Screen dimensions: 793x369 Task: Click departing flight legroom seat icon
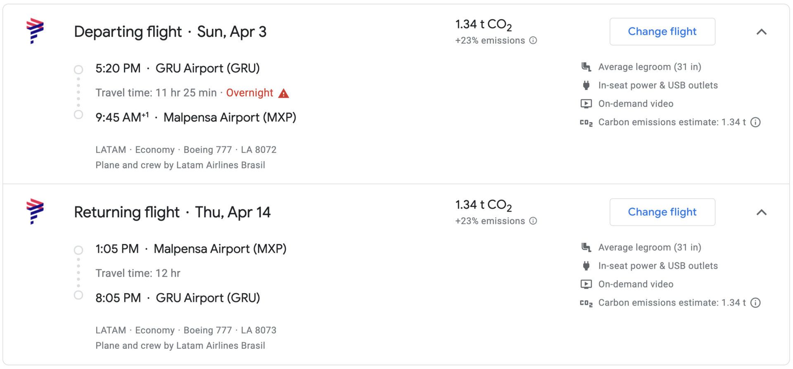pos(586,67)
